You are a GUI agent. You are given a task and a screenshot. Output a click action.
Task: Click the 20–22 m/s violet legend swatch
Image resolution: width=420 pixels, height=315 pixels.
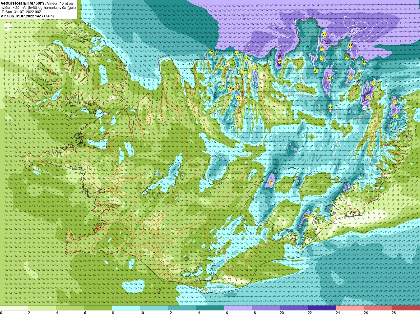pos(294,308)
